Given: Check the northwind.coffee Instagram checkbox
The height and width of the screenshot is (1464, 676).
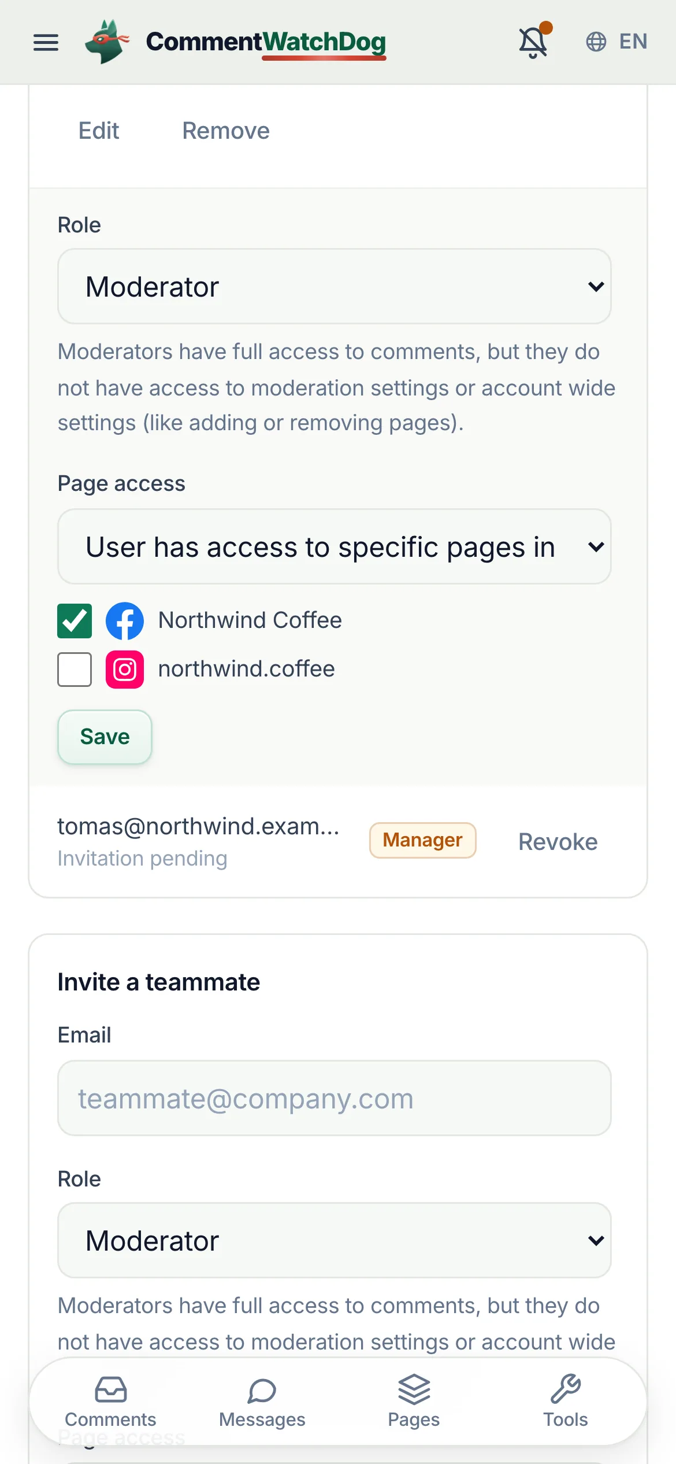Looking at the screenshot, I should (75, 670).
